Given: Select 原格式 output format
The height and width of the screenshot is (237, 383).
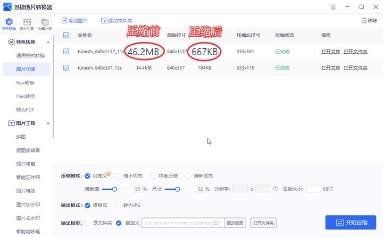Looking at the screenshot, I should pos(87,206).
